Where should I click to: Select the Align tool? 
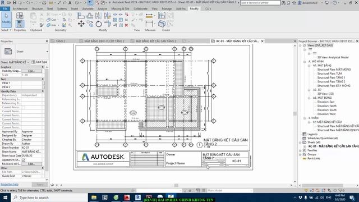tap(81, 16)
